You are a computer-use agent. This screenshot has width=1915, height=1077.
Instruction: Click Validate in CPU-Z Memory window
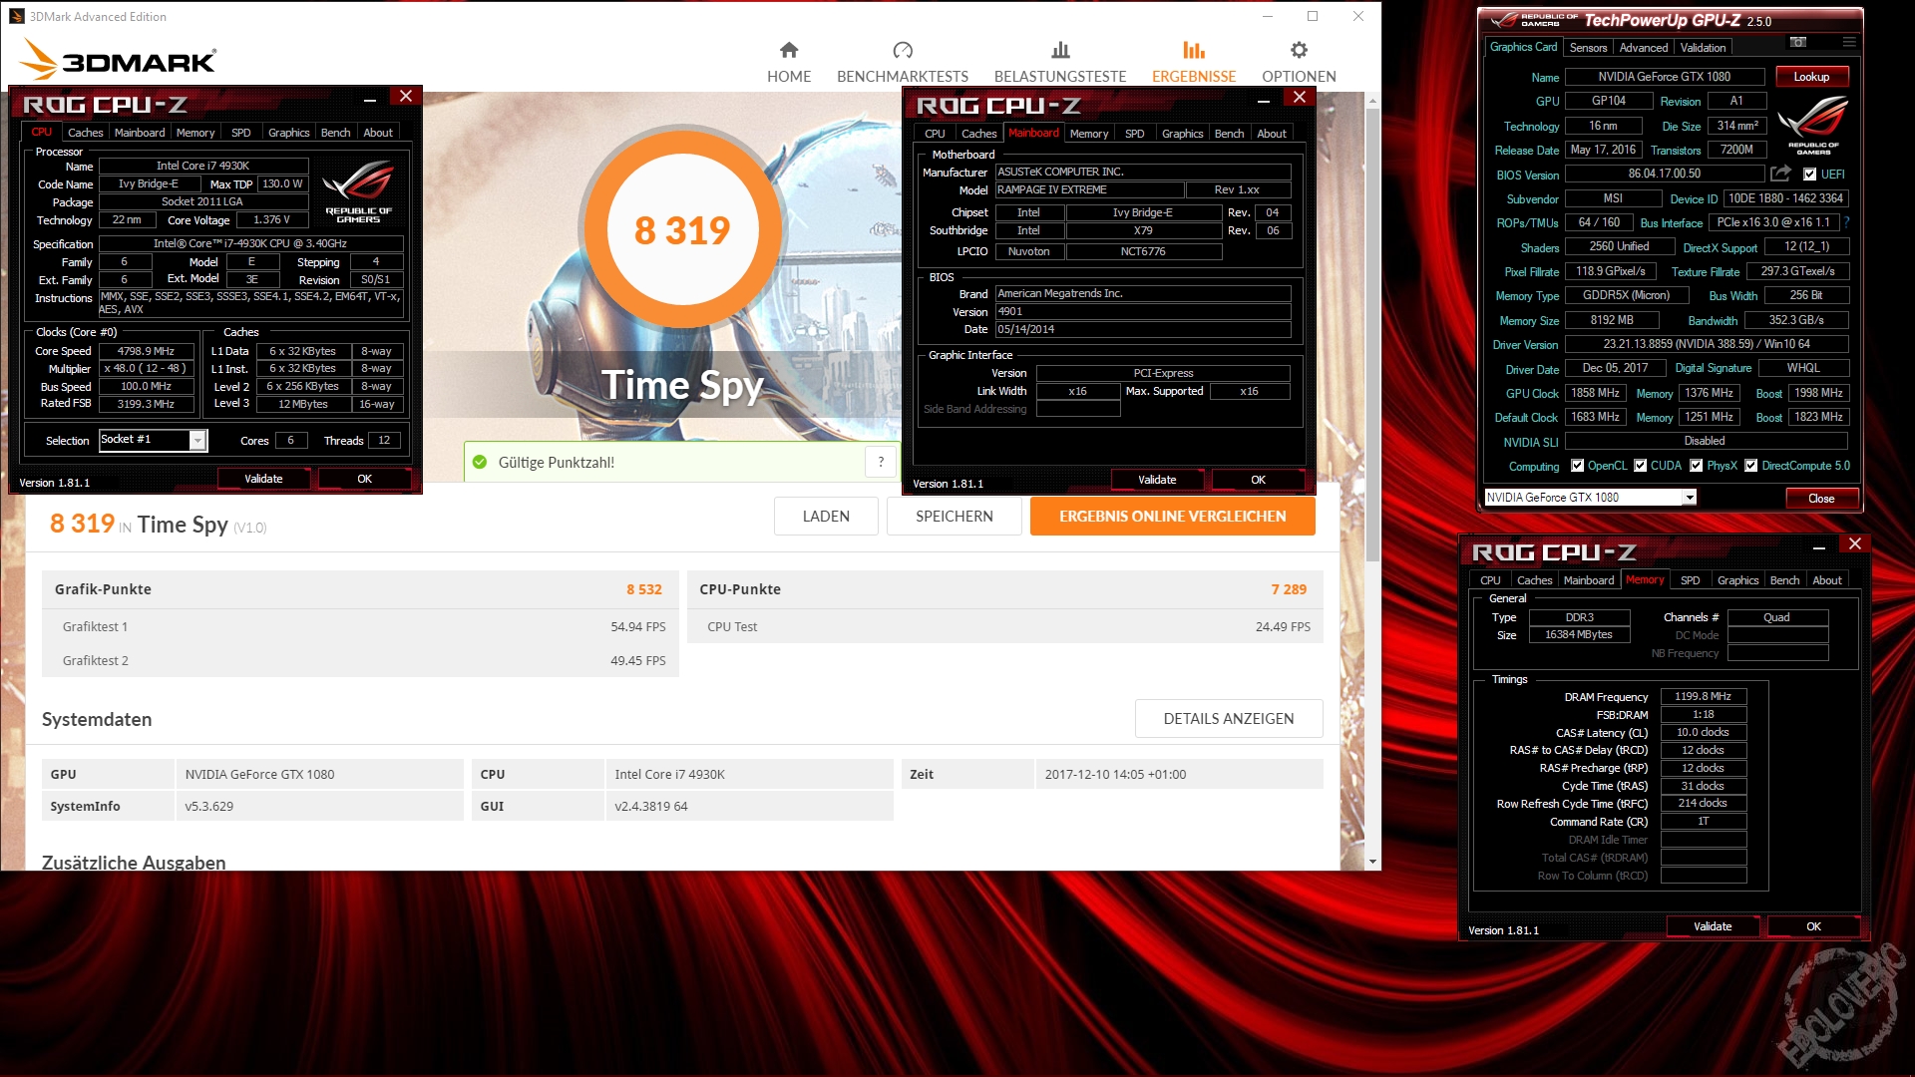click(1713, 926)
